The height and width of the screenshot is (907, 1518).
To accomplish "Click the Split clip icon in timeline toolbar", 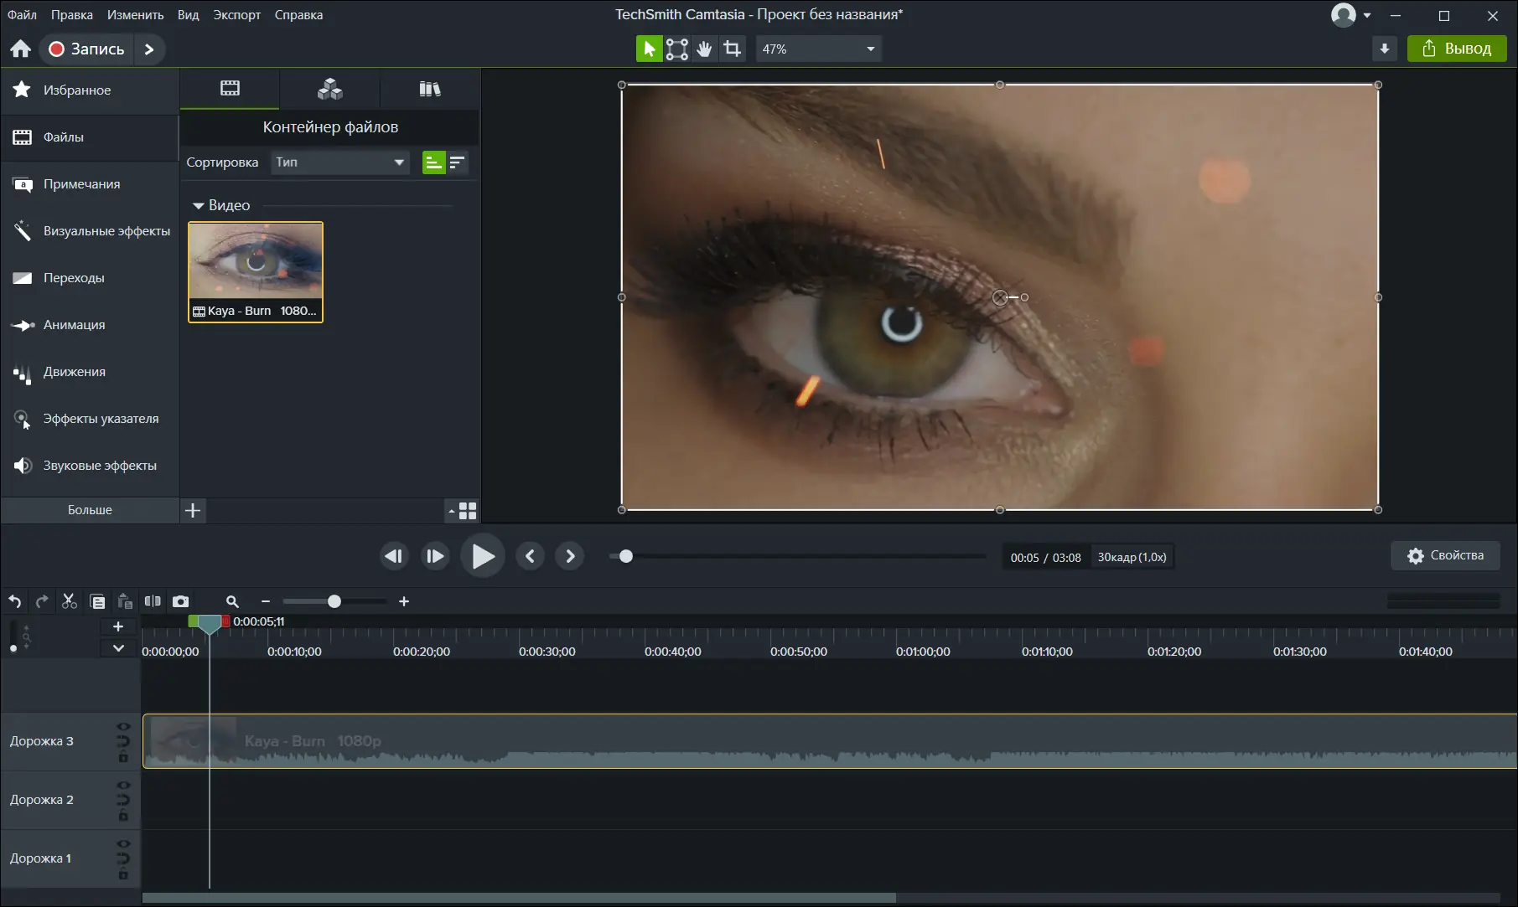I will point(153,601).
